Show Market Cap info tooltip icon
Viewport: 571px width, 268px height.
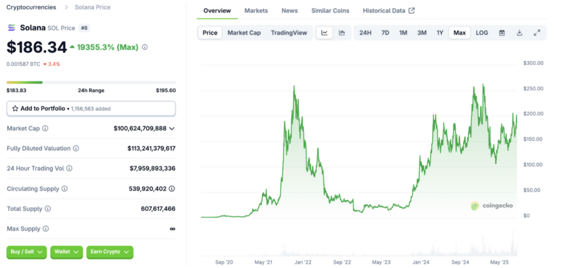[x=45, y=128]
